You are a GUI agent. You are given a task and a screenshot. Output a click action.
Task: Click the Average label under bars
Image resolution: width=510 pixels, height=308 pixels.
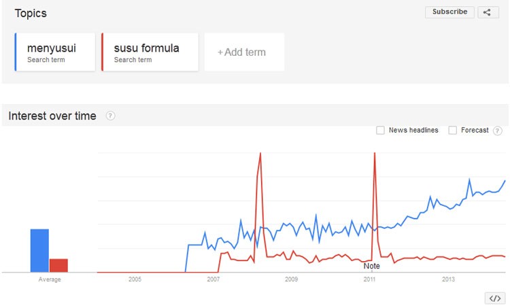[50, 279]
